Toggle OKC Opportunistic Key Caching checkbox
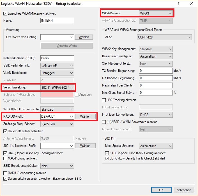 click(5, 153)
